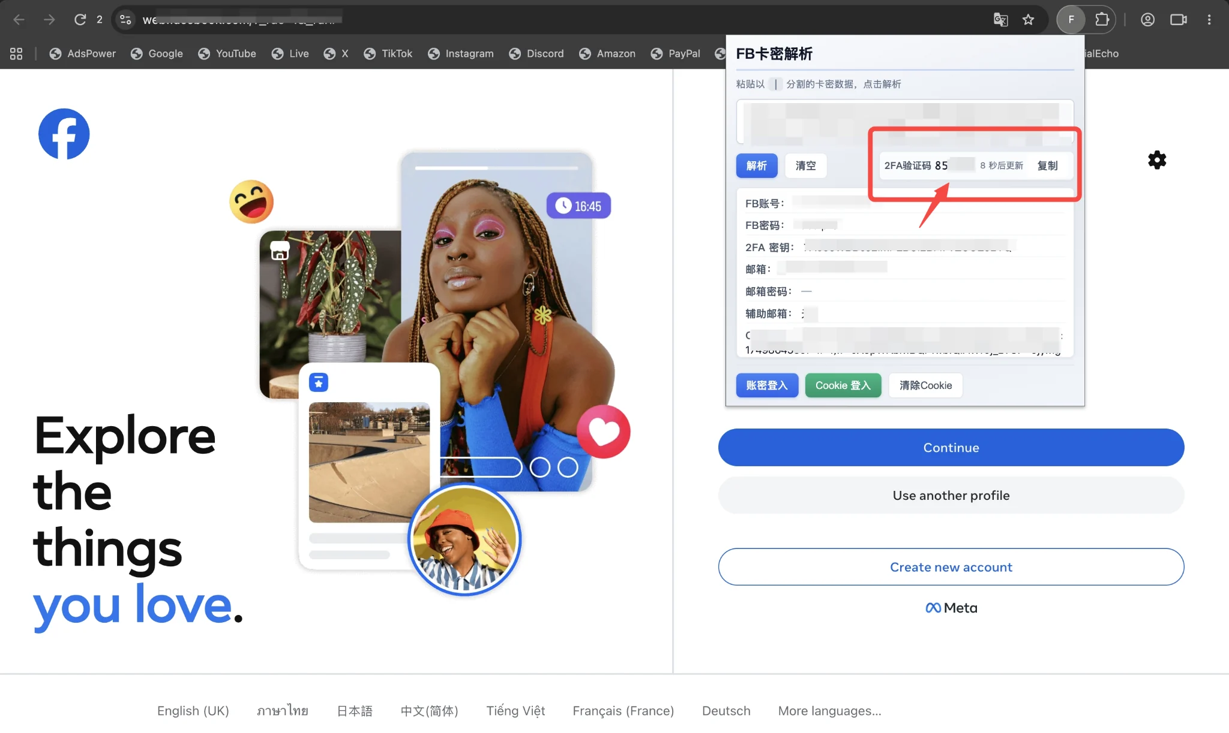Screen dimensions: 1229x733
Task: Open the Live bookmark
Action: point(290,53)
